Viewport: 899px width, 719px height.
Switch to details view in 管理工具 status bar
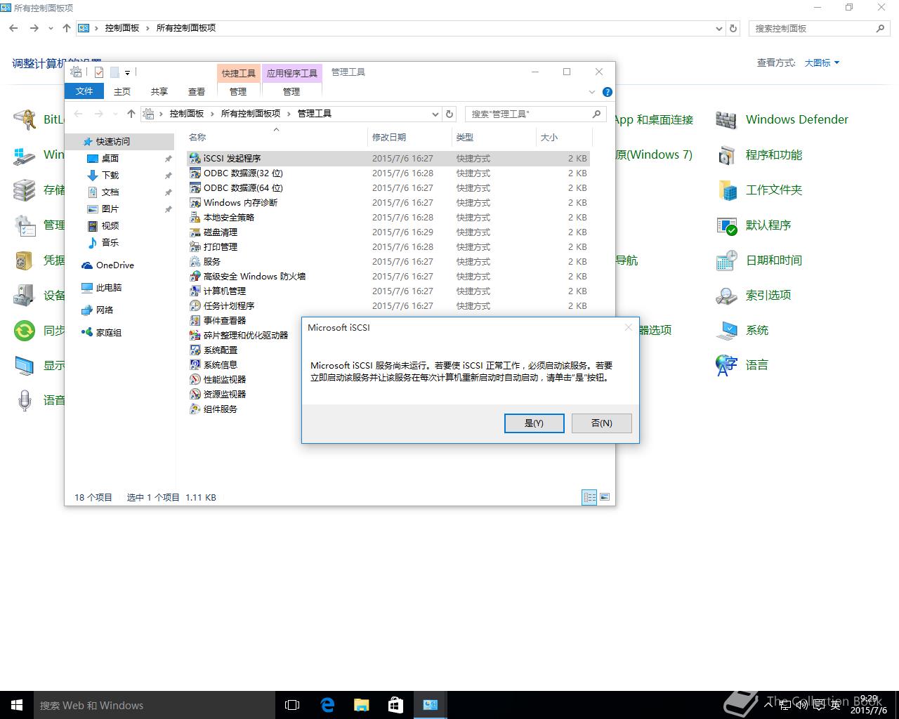[x=589, y=497]
